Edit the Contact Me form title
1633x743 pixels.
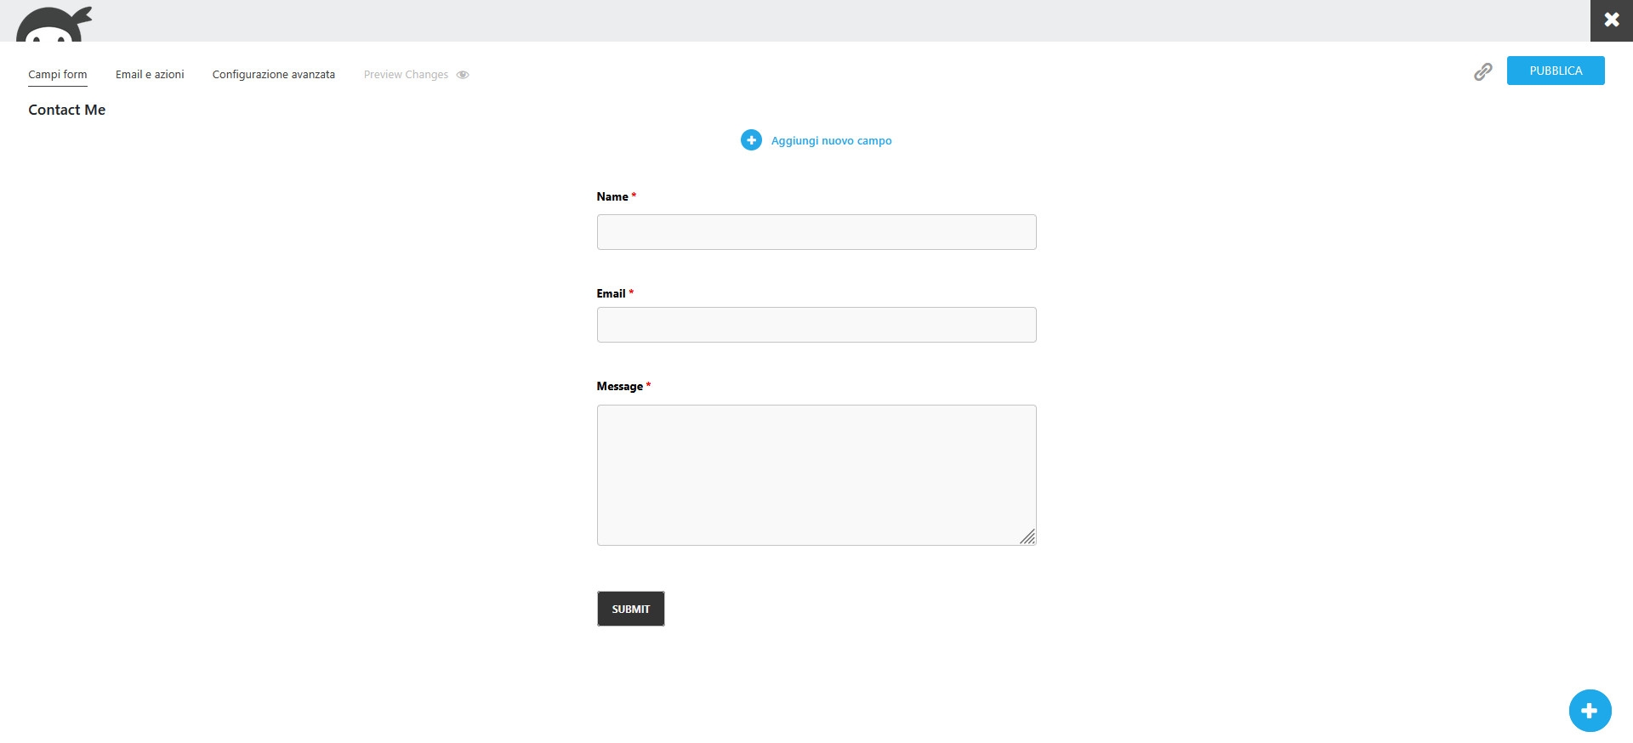click(67, 110)
